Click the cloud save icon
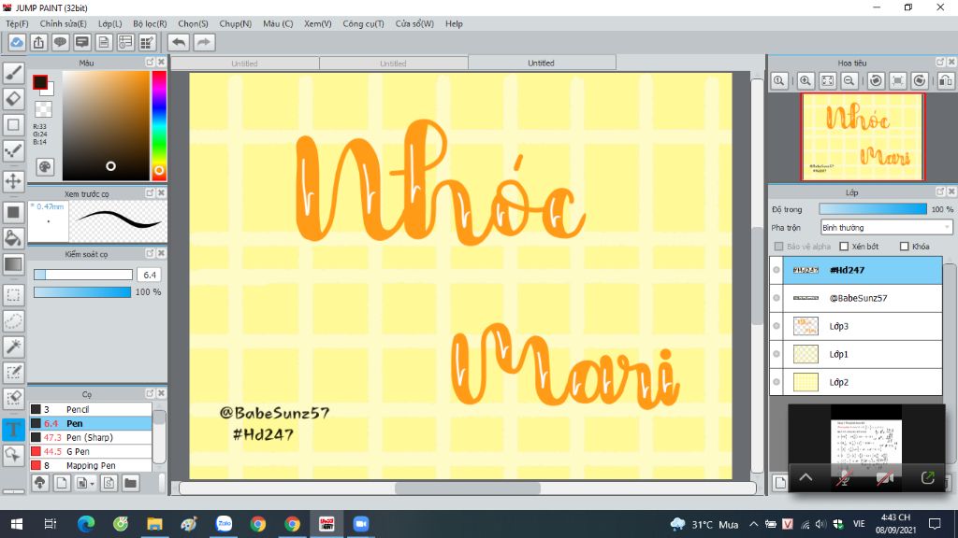This screenshot has height=538, width=958. (17, 43)
